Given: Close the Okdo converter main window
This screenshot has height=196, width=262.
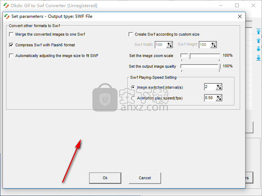Looking at the screenshot, I should tap(253, 5).
